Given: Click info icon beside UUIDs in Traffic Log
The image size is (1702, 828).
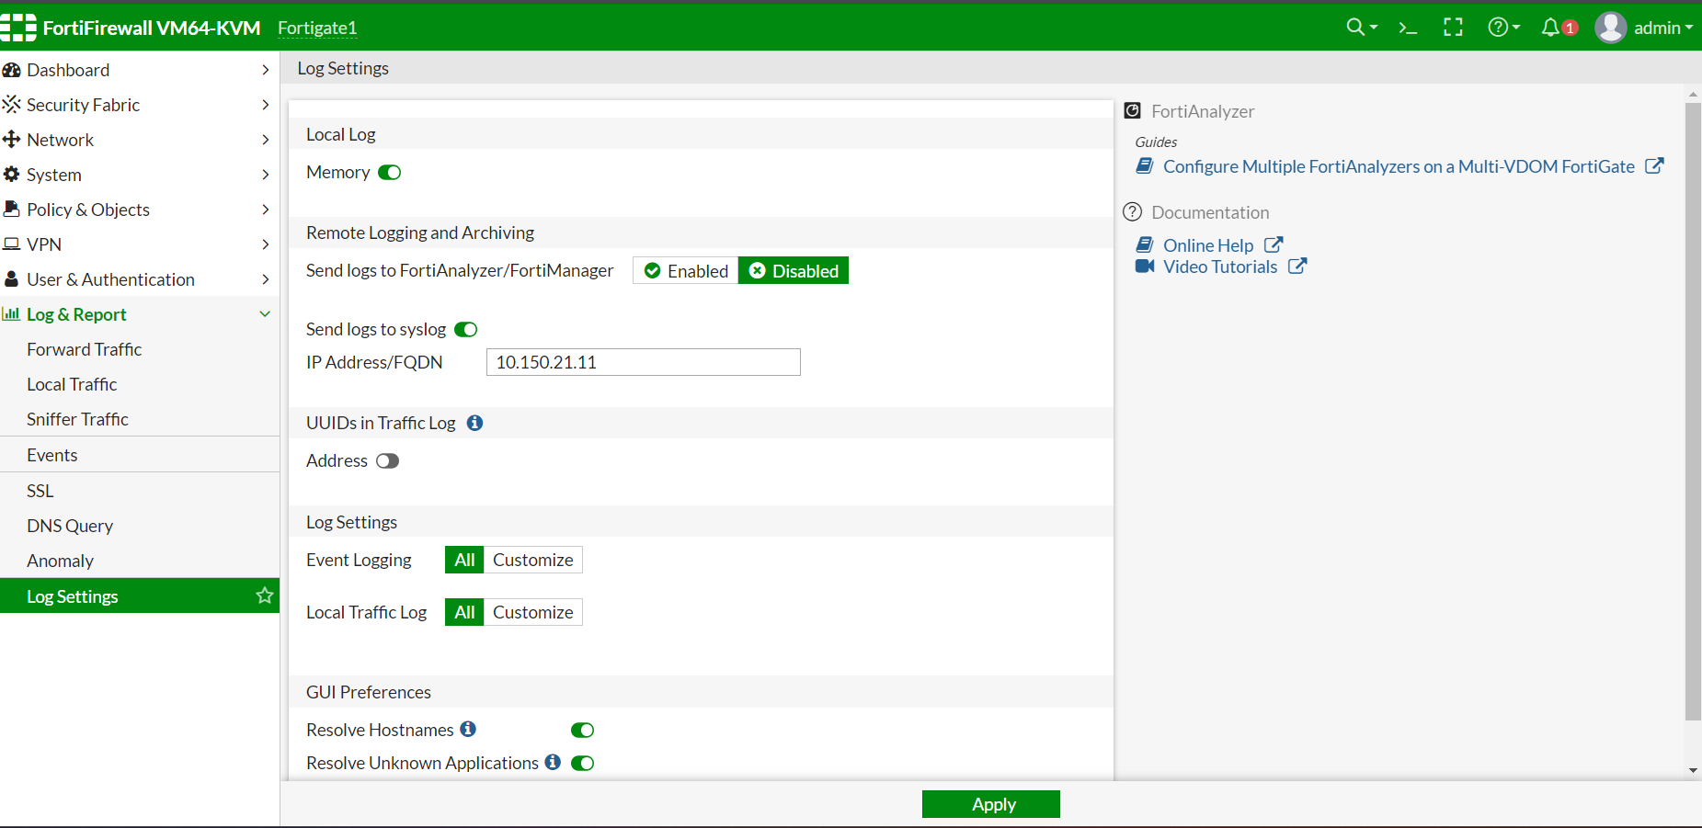Looking at the screenshot, I should [474, 423].
